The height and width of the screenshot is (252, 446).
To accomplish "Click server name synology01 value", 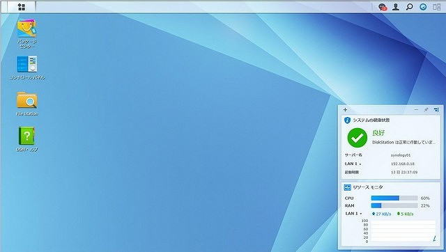I will tap(401, 155).
